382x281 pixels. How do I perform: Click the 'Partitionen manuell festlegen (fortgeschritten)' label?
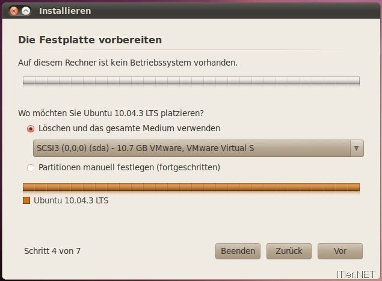point(129,167)
